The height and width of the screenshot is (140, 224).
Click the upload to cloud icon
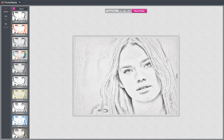coord(129,11)
